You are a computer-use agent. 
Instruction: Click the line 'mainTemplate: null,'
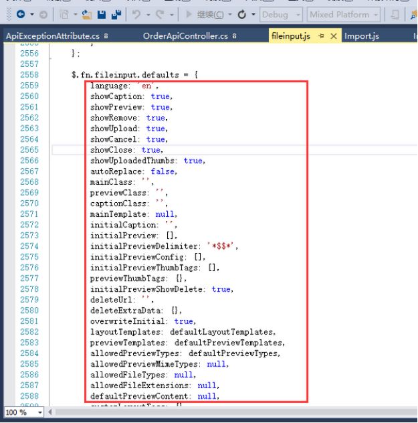134,214
